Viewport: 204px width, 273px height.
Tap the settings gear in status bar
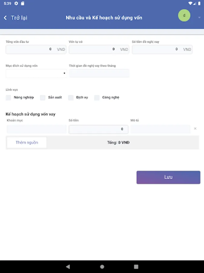point(16,3)
